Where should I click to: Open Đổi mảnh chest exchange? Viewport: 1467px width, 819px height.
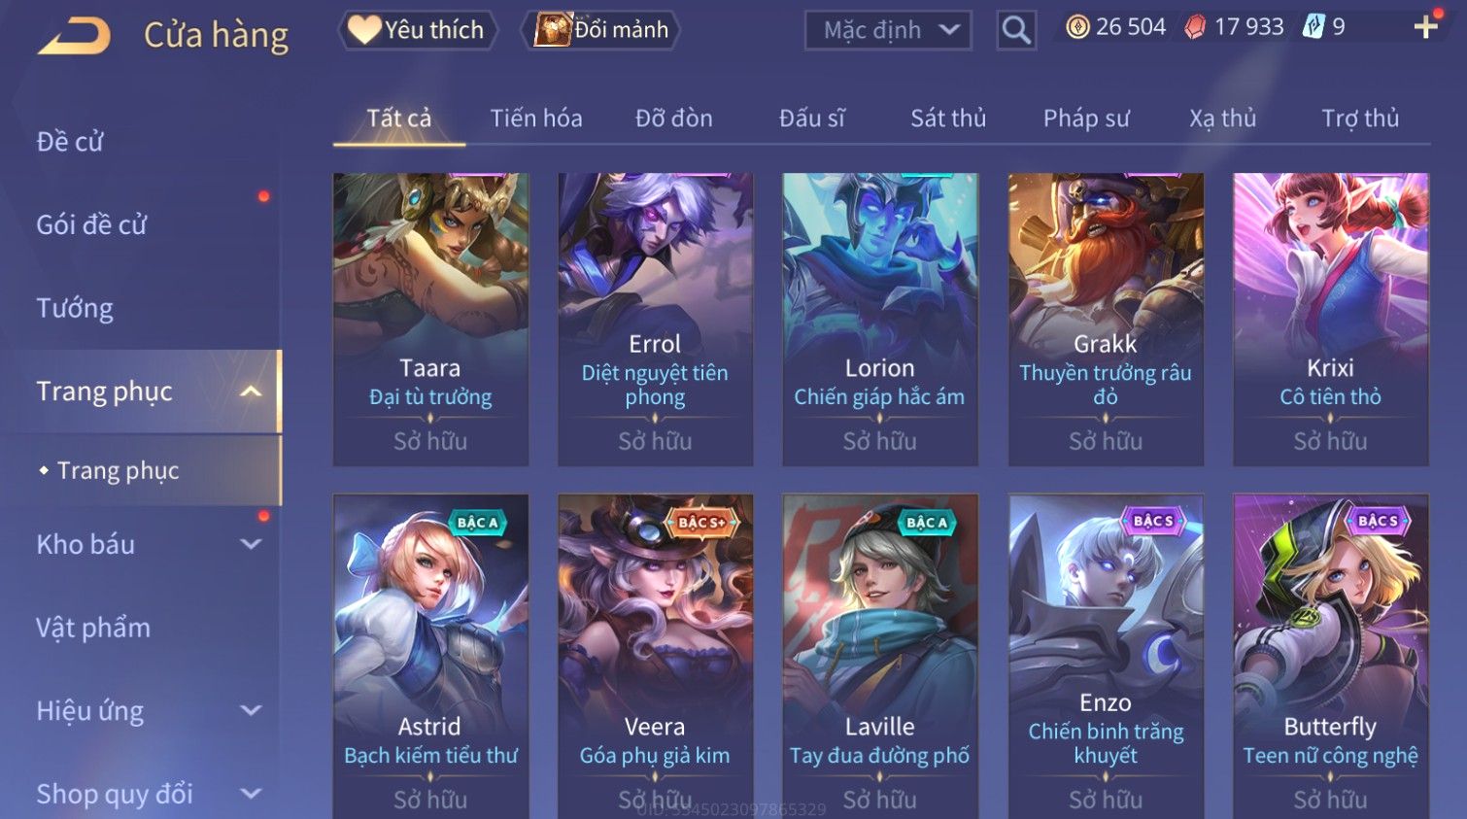coord(600,30)
